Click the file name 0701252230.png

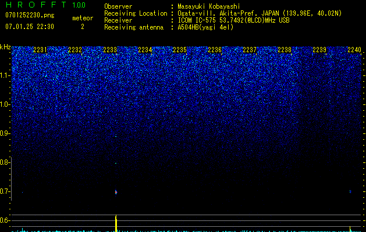click(x=30, y=15)
